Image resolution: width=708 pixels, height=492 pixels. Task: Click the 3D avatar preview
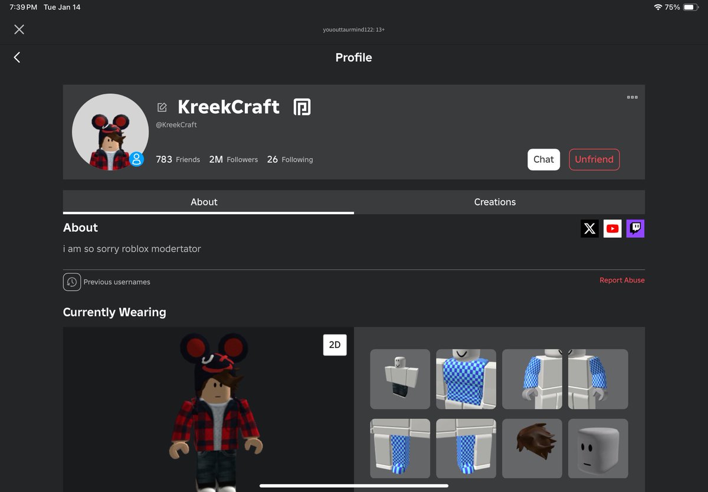pos(208,409)
